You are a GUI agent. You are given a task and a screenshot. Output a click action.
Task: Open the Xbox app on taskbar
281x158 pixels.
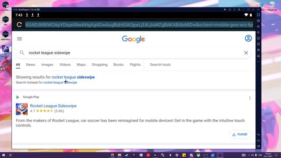tap(198, 155)
